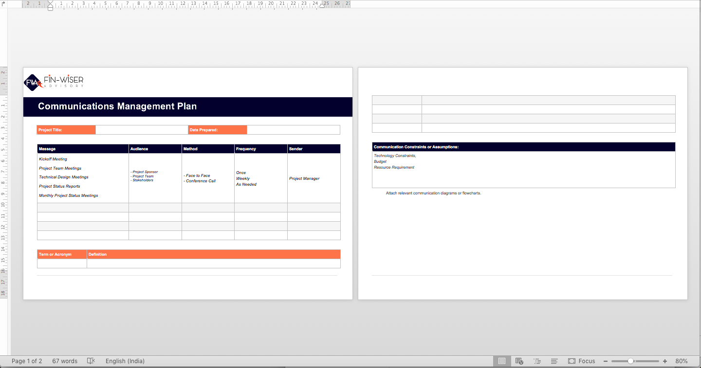The width and height of the screenshot is (701, 368).
Task: Click Once in Frequency cell
Action: point(241,173)
